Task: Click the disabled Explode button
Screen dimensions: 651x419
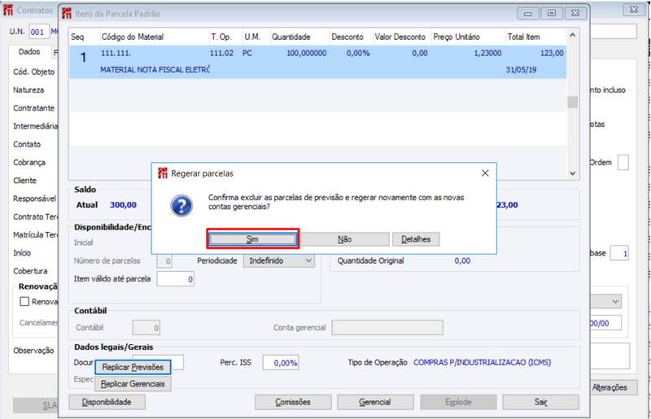Action: 458,402
